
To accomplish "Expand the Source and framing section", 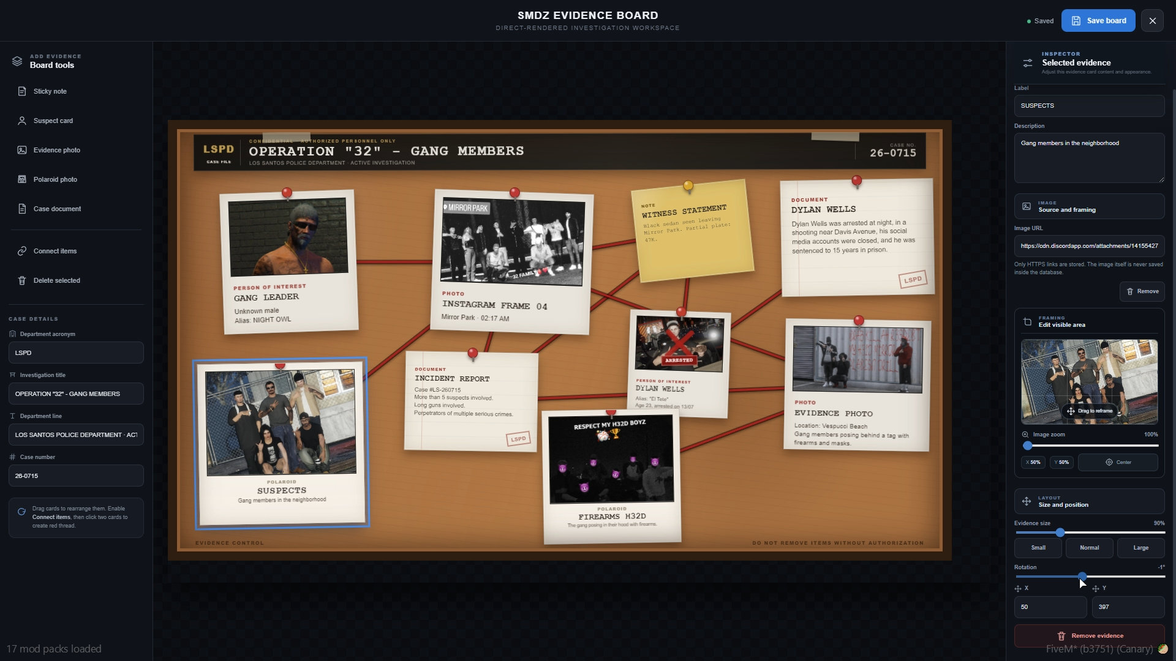I will [x=1089, y=206].
